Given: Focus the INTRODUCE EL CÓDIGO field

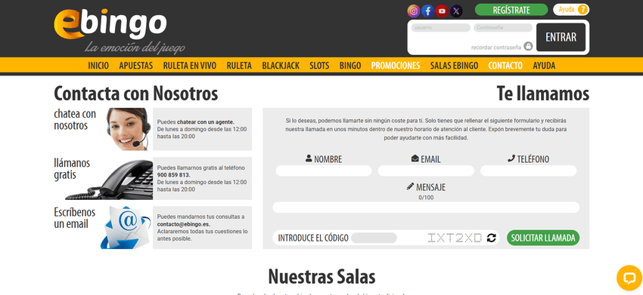Looking at the screenshot, I should 374,238.
